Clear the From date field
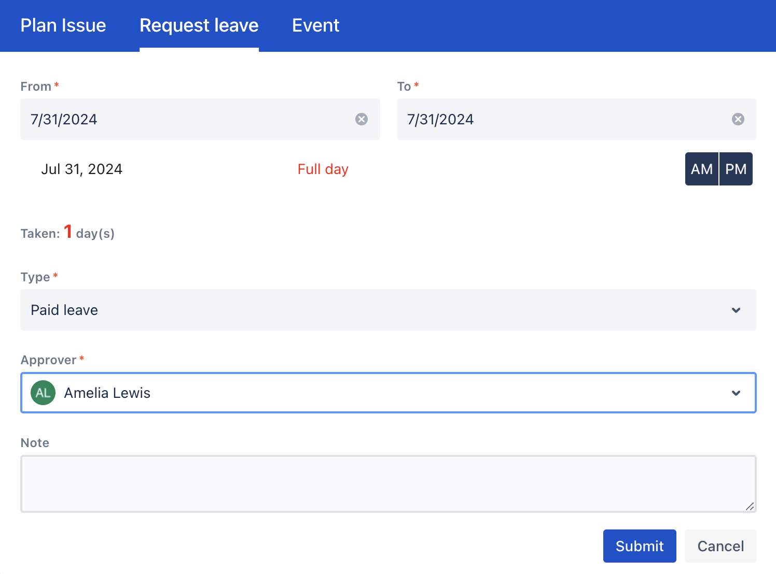776x574 pixels. pyautogui.click(x=361, y=119)
